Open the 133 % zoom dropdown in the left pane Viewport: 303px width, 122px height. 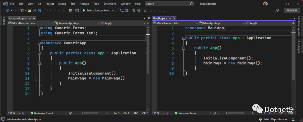click(x=19, y=113)
